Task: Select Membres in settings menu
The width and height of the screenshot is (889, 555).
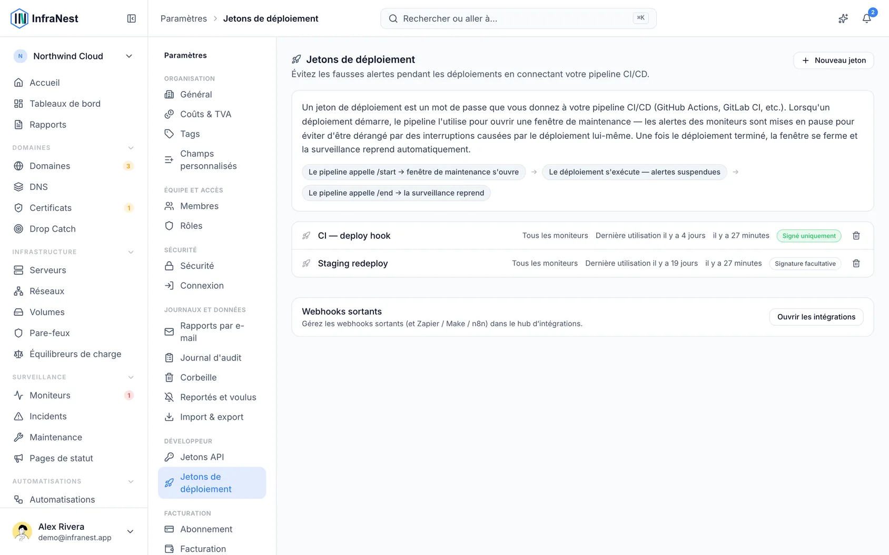Action: (x=212, y=206)
